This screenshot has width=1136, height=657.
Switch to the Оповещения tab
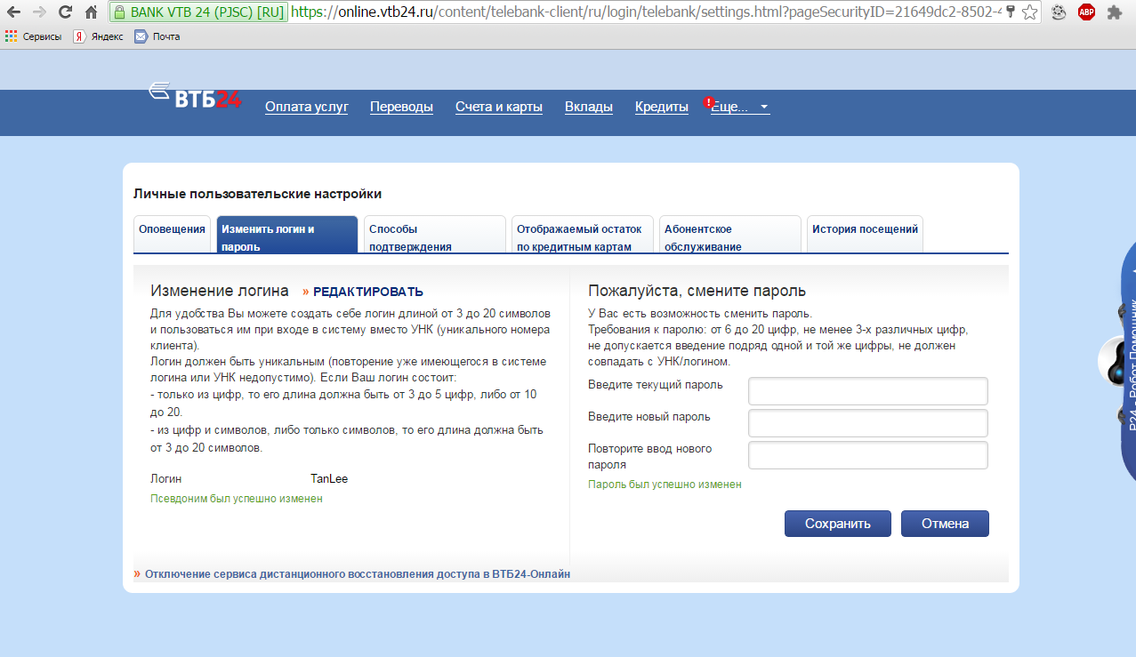pos(172,229)
